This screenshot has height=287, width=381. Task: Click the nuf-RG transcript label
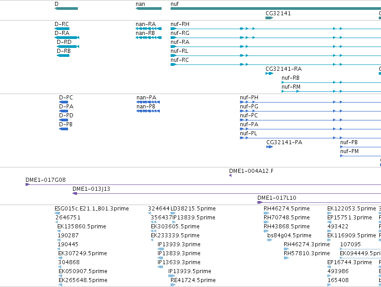click(x=180, y=33)
